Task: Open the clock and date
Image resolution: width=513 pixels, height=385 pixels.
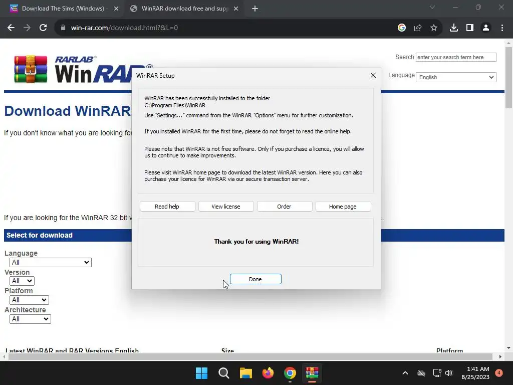Action: tap(475, 373)
